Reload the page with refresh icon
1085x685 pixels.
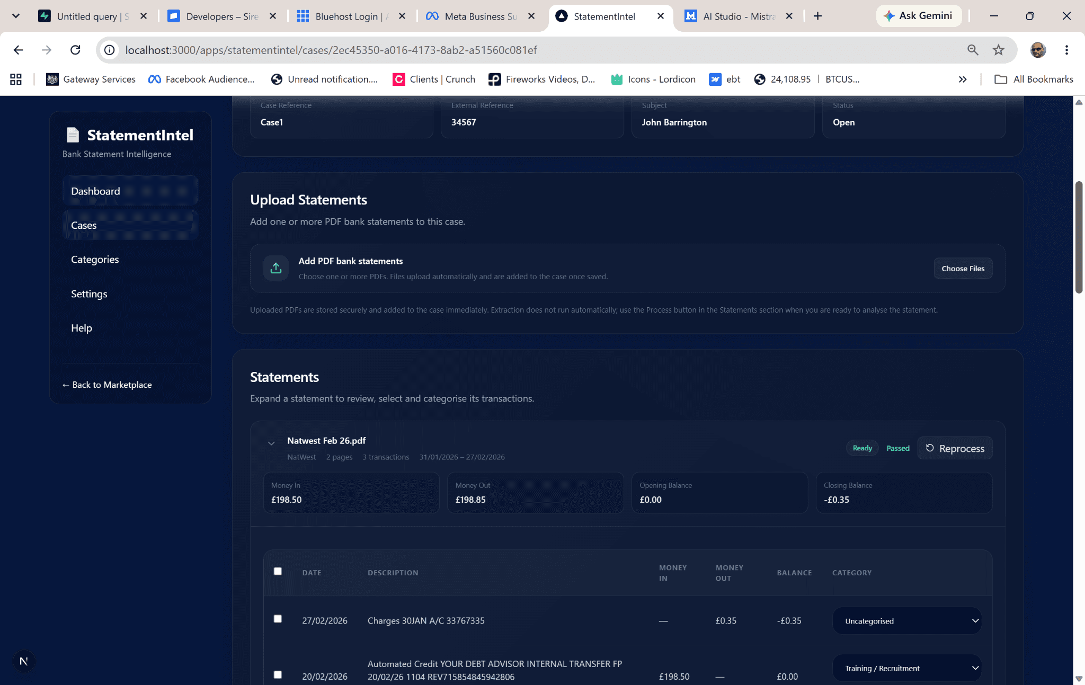click(x=75, y=50)
